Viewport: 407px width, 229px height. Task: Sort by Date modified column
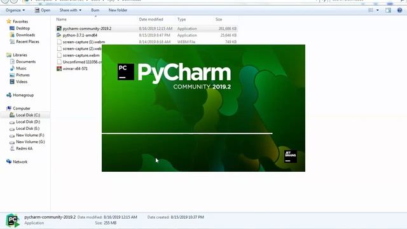tap(151, 20)
